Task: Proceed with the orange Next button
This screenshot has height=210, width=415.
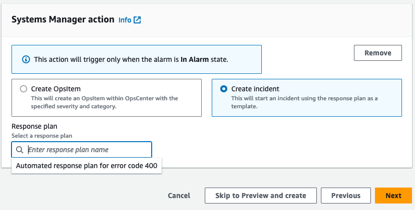Action: 393,196
